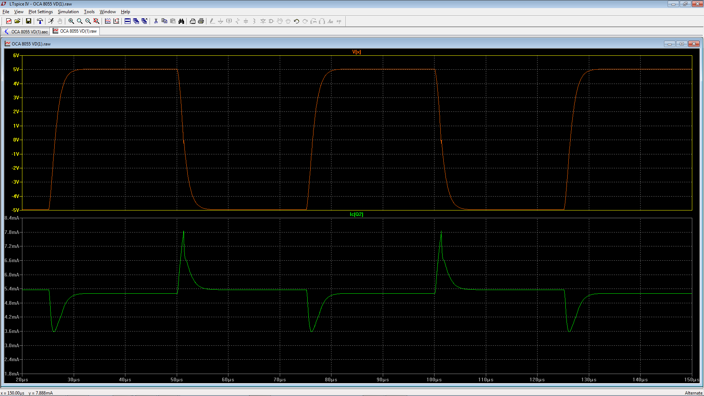This screenshot has height=396, width=704.
Task: Click the Zoom to Fit icon
Action: (96, 21)
